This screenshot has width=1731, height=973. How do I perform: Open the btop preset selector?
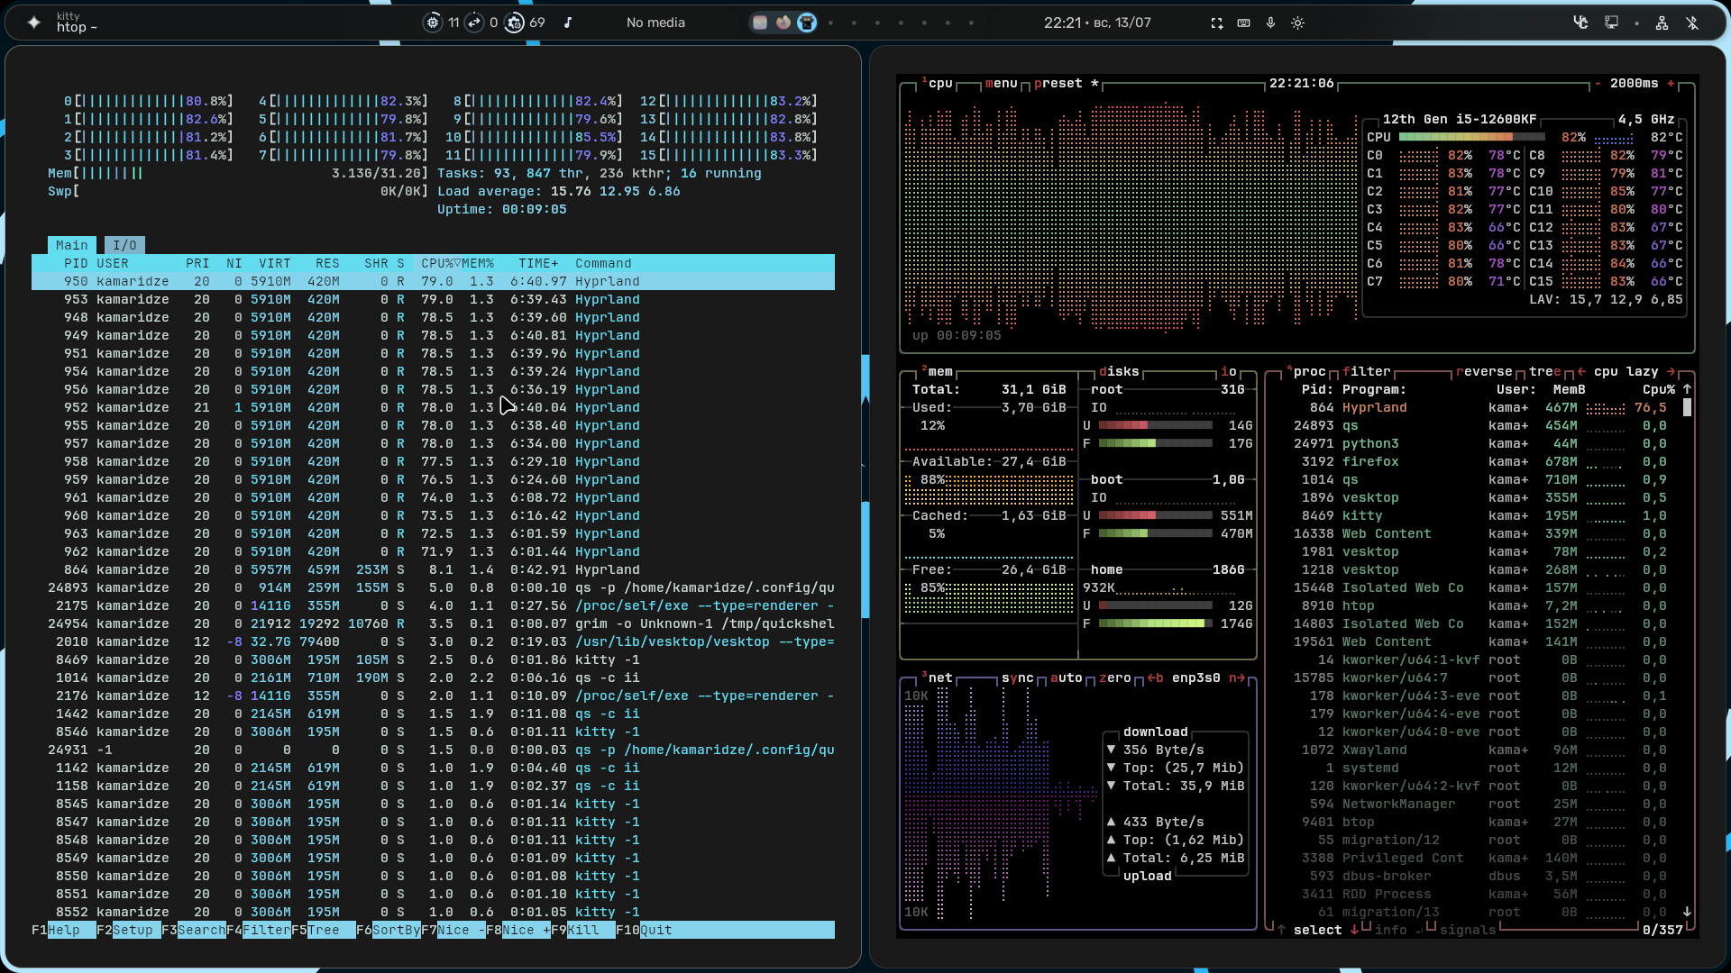pyautogui.click(x=1058, y=83)
